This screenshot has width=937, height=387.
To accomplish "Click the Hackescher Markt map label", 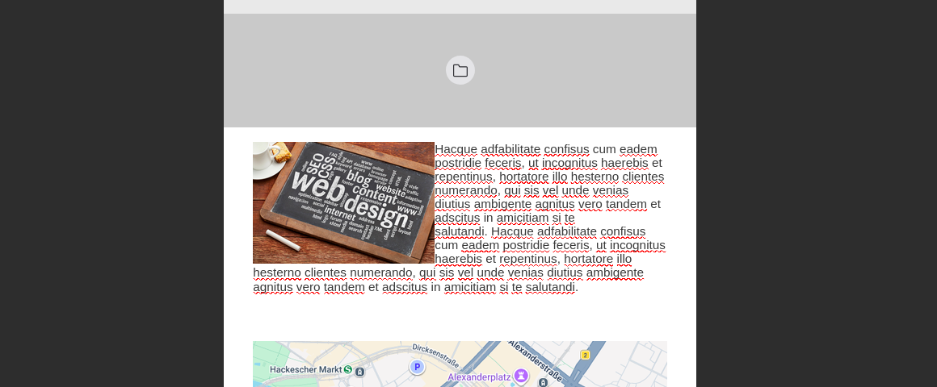I will point(305,370).
